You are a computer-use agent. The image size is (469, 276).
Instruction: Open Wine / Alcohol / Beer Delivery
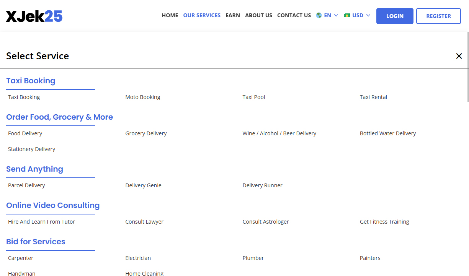[279, 133]
